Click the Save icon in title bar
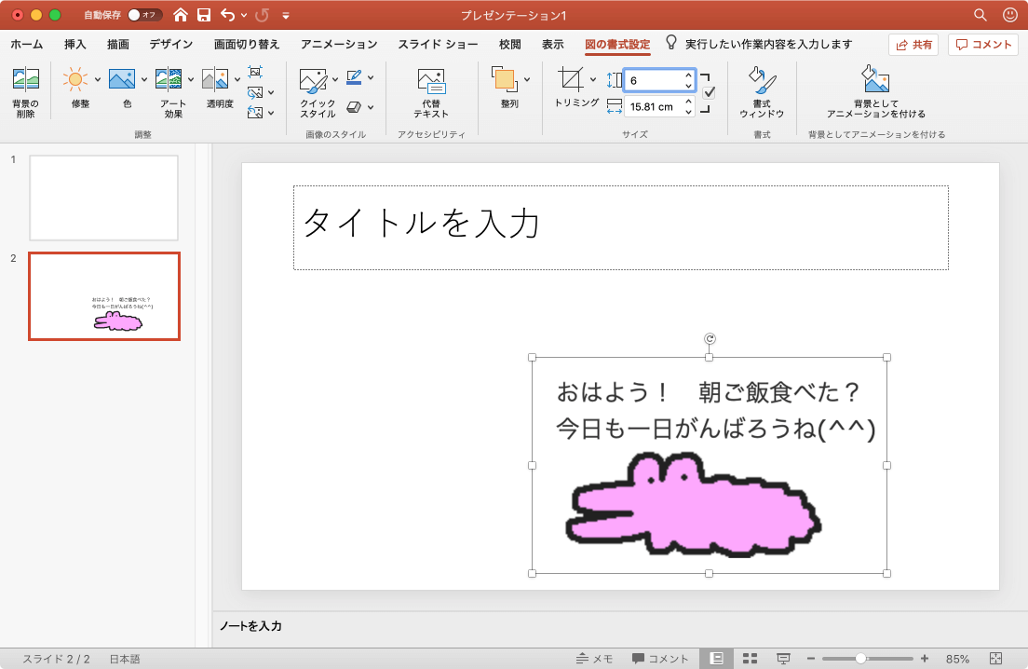This screenshot has width=1028, height=669. coord(204,15)
